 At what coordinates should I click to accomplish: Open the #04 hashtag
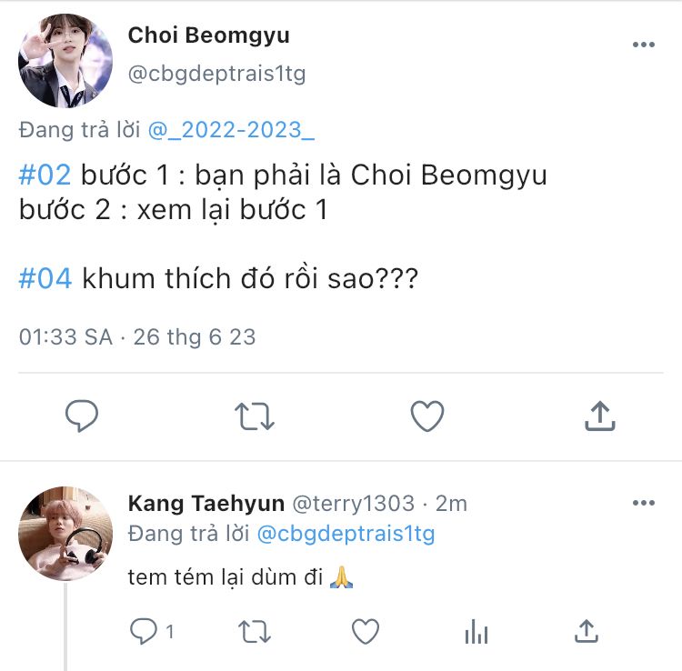point(45,277)
